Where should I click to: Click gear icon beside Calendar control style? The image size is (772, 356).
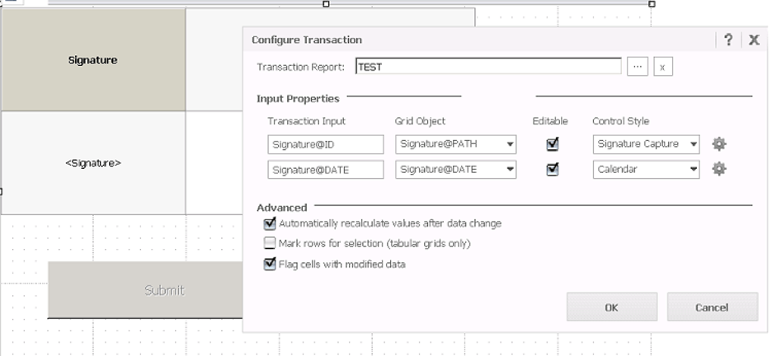pos(719,170)
